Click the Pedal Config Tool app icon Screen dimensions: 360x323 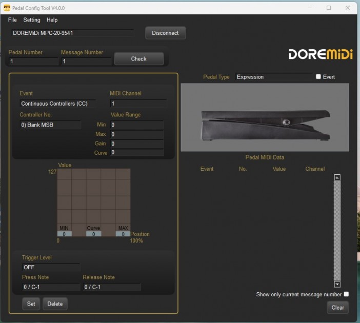tap(7, 8)
